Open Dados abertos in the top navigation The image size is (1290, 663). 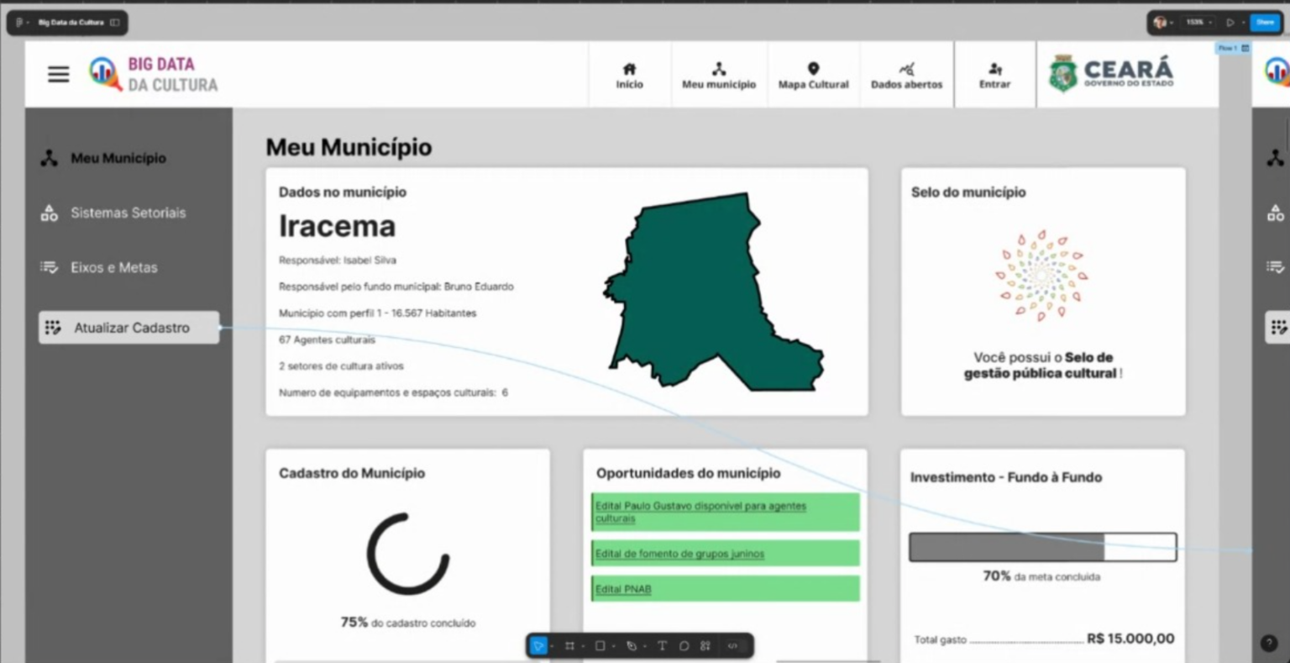point(906,76)
